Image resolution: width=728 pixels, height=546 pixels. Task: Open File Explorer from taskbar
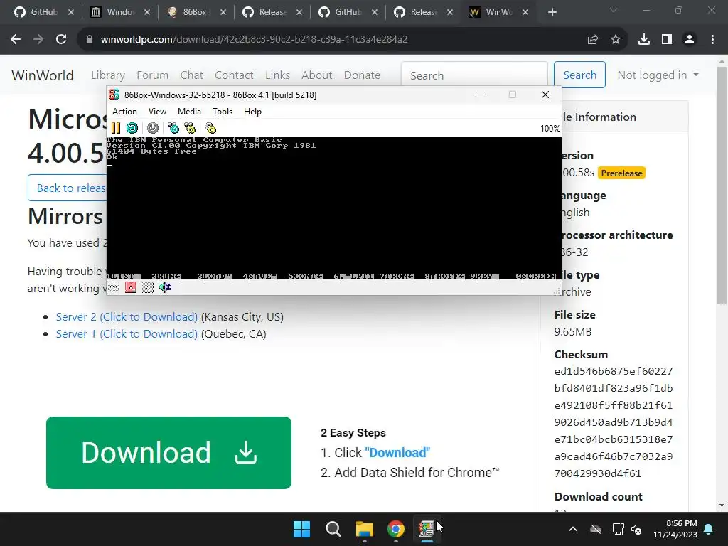pos(365,529)
